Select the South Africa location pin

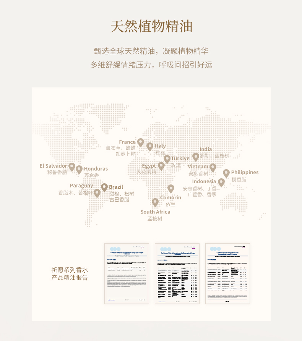click(x=155, y=202)
